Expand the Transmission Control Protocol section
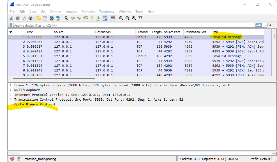Viewport: 277px width, 162px height. [x=10, y=99]
